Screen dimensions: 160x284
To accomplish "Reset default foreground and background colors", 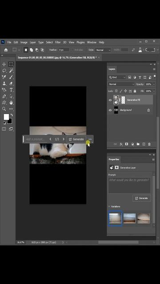I will [4, 123].
